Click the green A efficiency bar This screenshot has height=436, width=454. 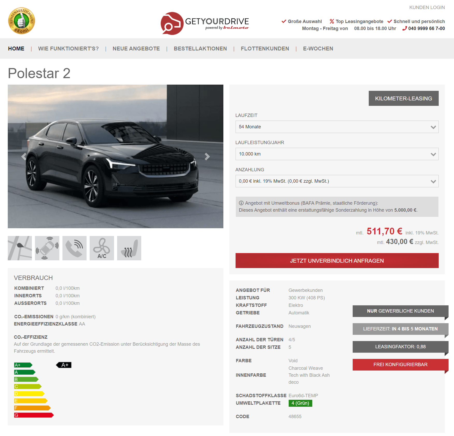click(x=25, y=372)
